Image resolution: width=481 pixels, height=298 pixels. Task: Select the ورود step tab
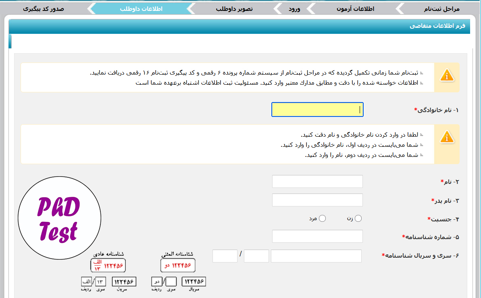[x=294, y=9]
